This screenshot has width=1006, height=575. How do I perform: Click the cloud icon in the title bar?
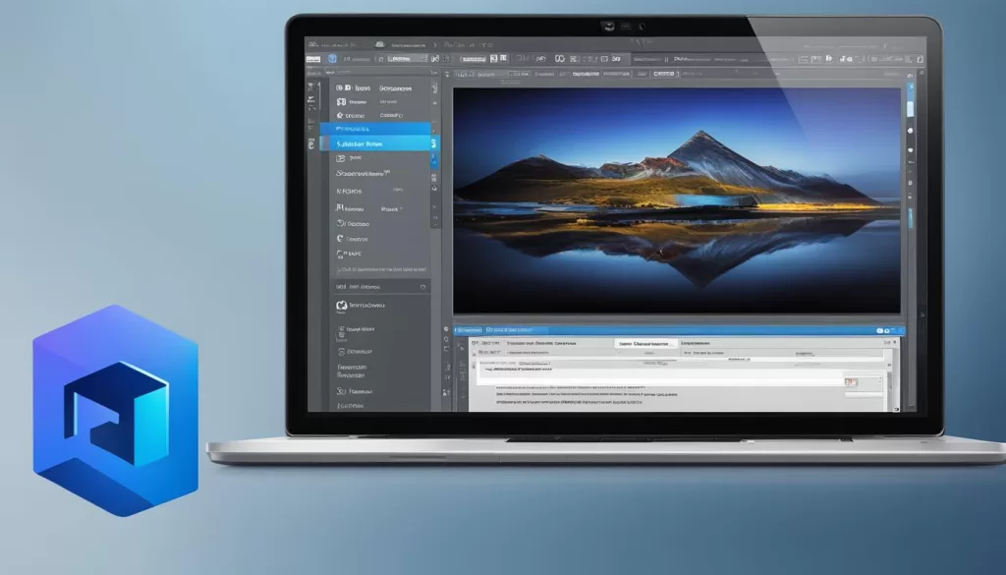tap(379, 44)
